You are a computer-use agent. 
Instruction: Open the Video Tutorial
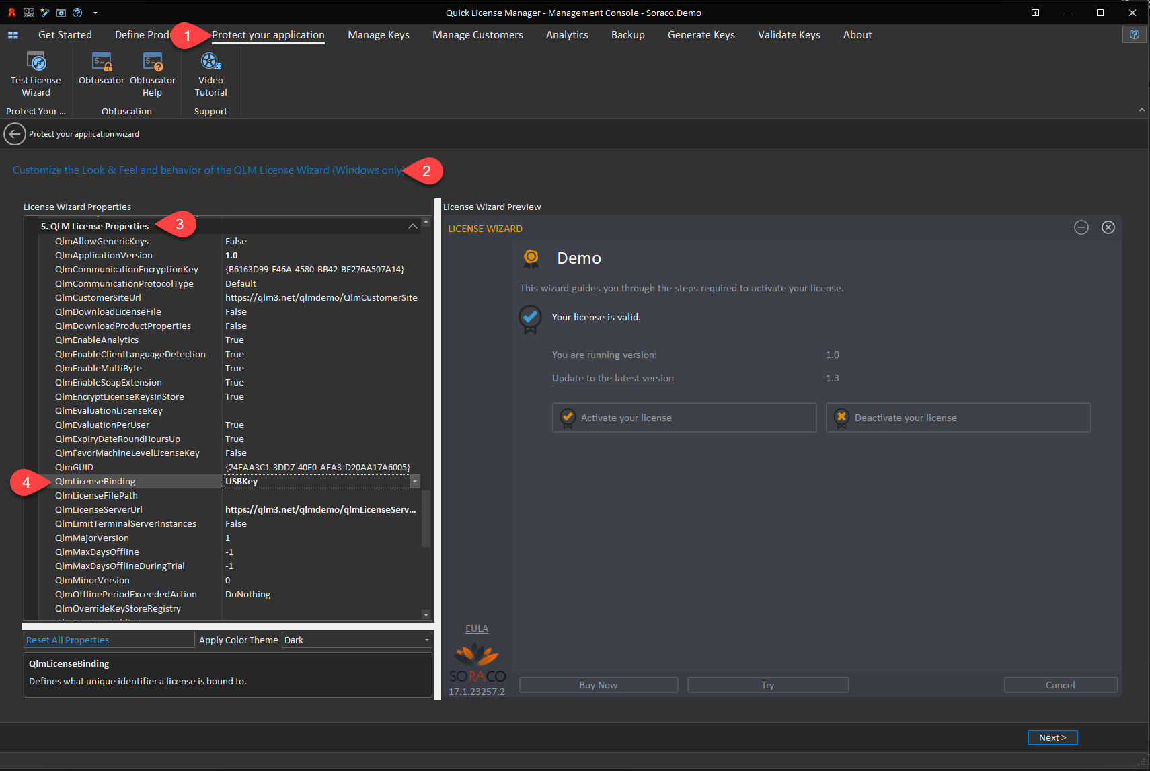pos(210,74)
